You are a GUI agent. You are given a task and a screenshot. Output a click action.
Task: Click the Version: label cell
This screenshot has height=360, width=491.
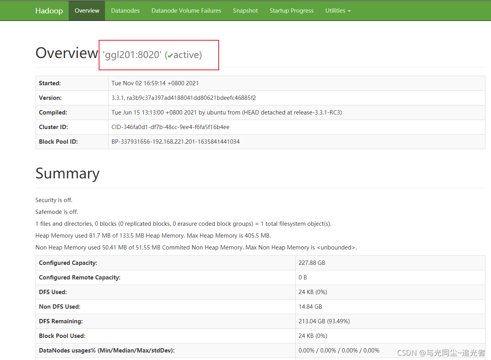click(72, 98)
